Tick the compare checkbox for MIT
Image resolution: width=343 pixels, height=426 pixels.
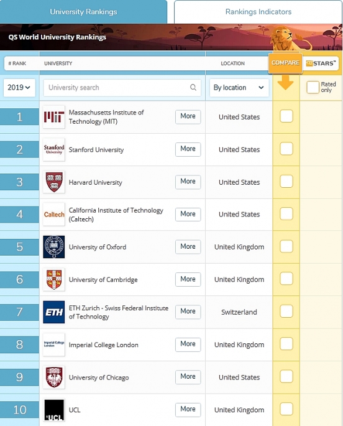286,116
